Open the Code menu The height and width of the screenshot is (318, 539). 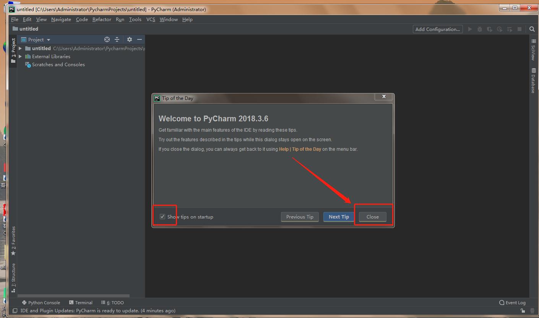click(x=82, y=19)
